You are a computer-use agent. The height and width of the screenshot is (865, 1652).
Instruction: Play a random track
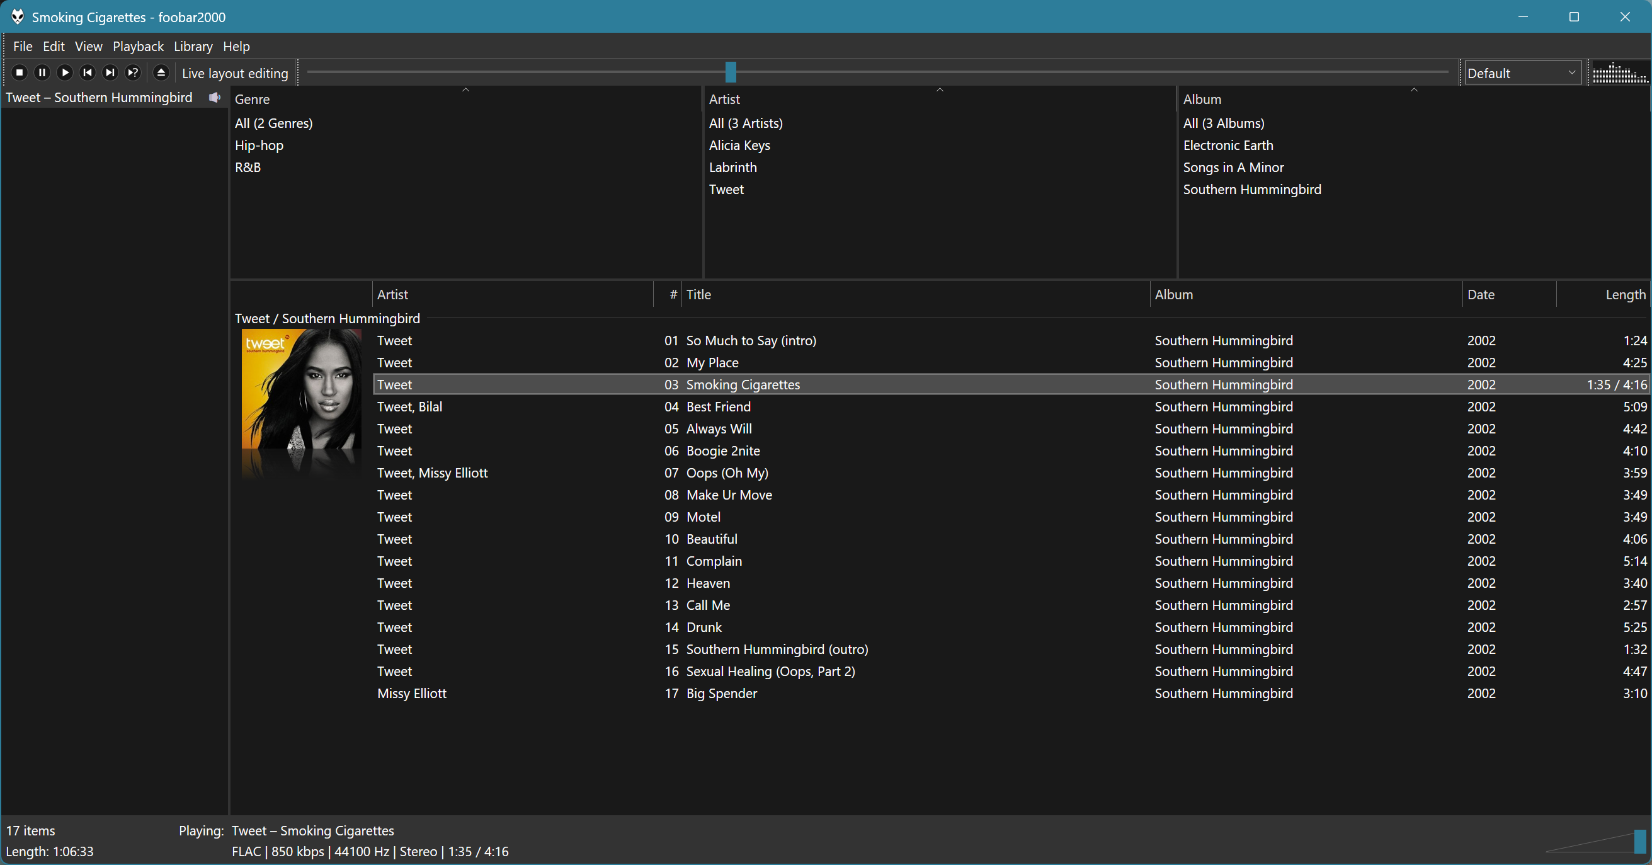click(x=133, y=72)
